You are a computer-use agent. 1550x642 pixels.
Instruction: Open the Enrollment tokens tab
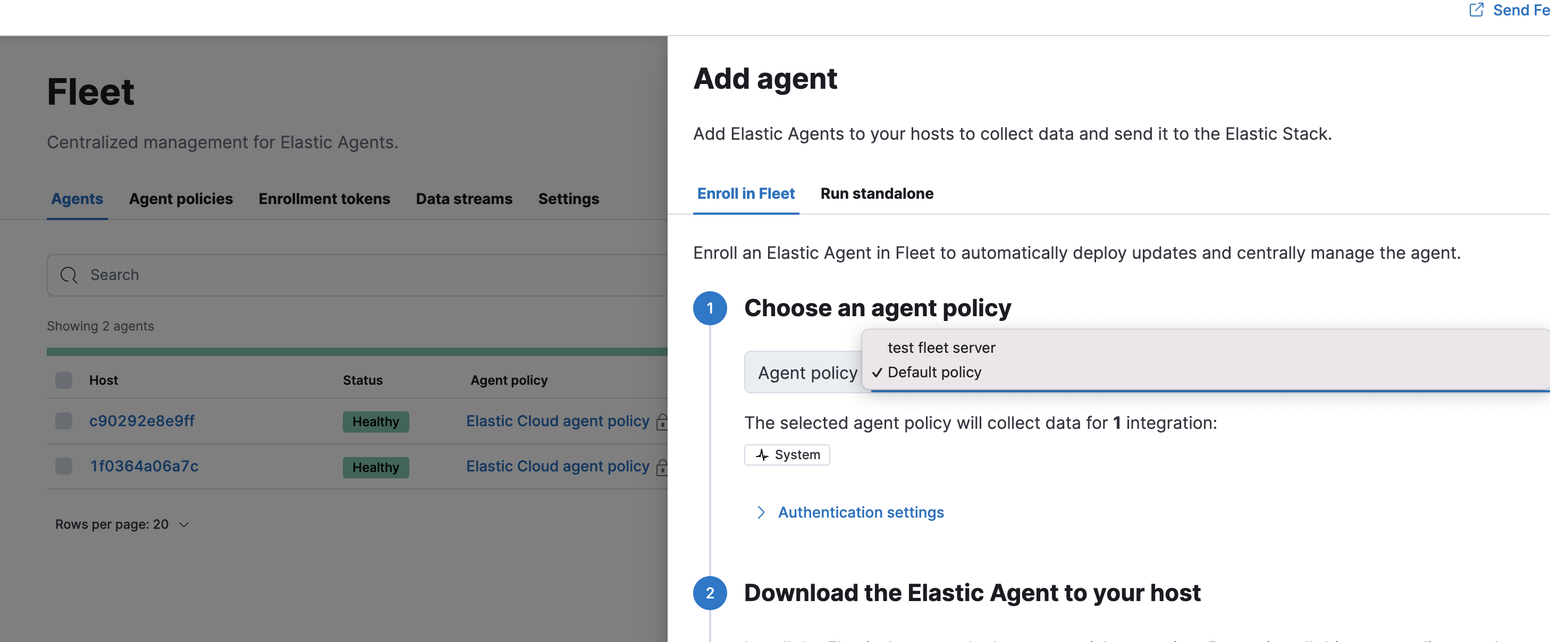324,199
